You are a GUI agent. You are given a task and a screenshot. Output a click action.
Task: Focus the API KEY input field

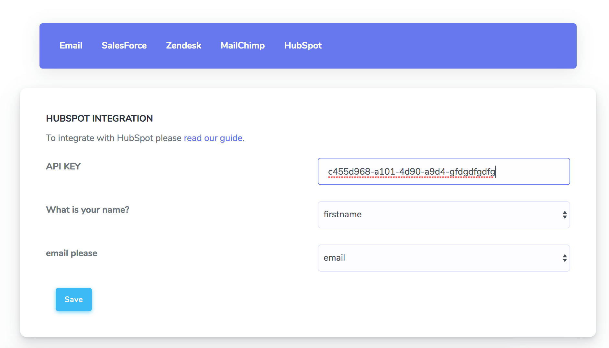pyautogui.click(x=444, y=171)
